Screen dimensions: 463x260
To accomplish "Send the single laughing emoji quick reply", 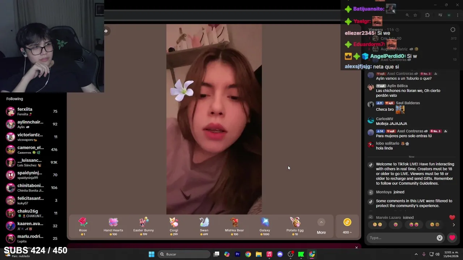I will coord(396,225).
